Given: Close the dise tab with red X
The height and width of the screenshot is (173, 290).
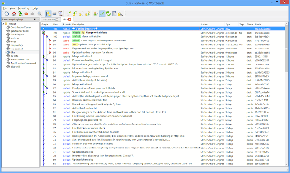Looking at the screenshot, I should tap(70, 20).
